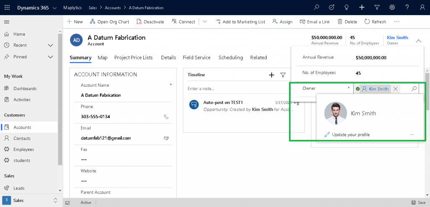430x207 pixels.
Task: Open the Sales area switcher
Action: pos(31,200)
